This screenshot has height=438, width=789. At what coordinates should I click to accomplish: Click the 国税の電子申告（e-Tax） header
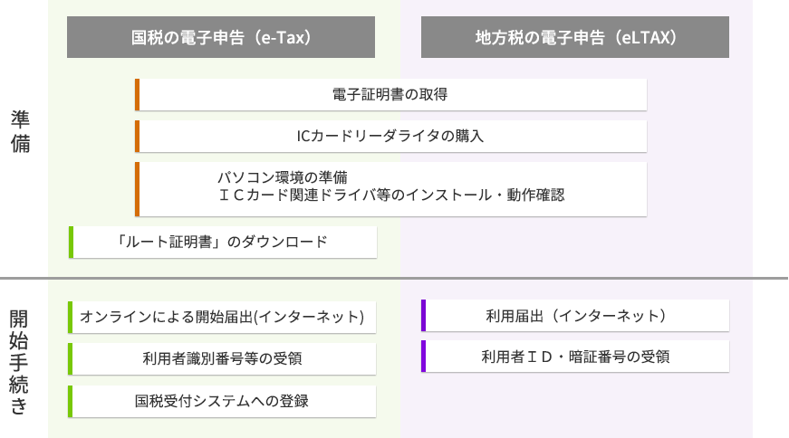221,37
